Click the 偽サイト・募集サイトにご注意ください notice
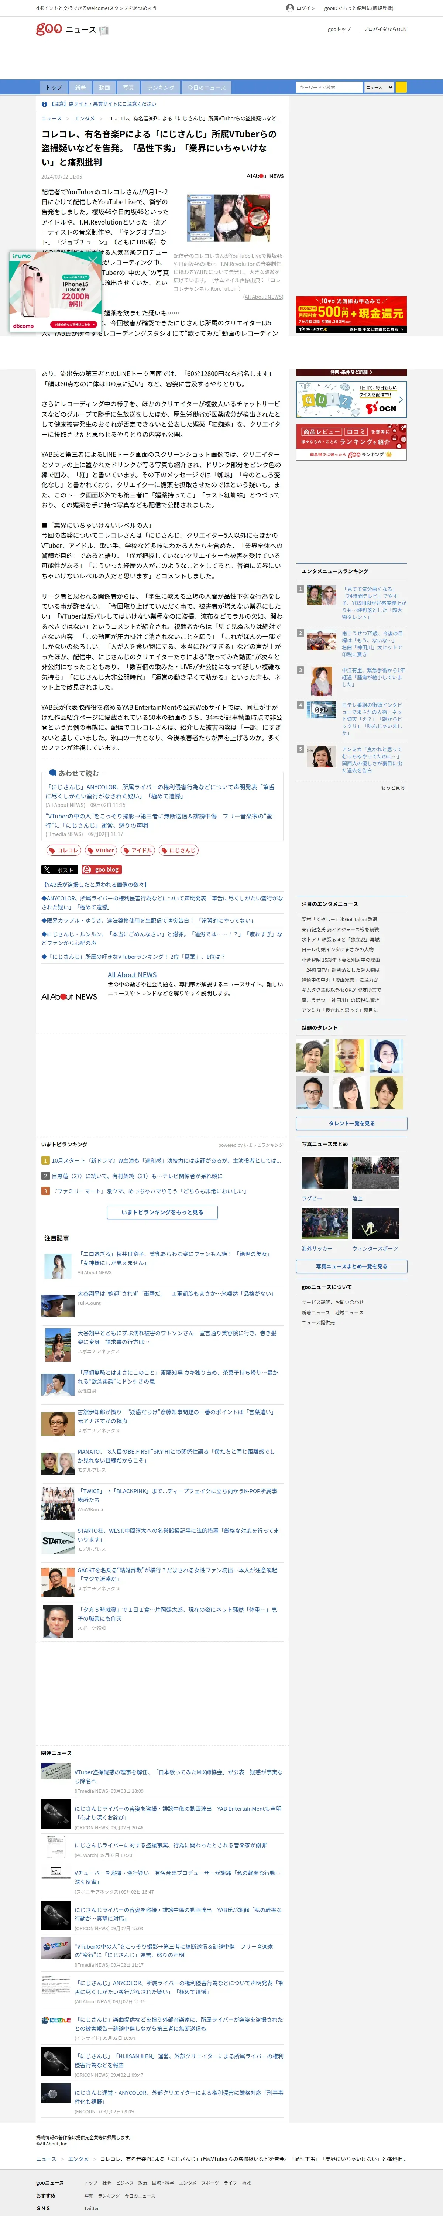The image size is (443, 2216). click(x=103, y=104)
